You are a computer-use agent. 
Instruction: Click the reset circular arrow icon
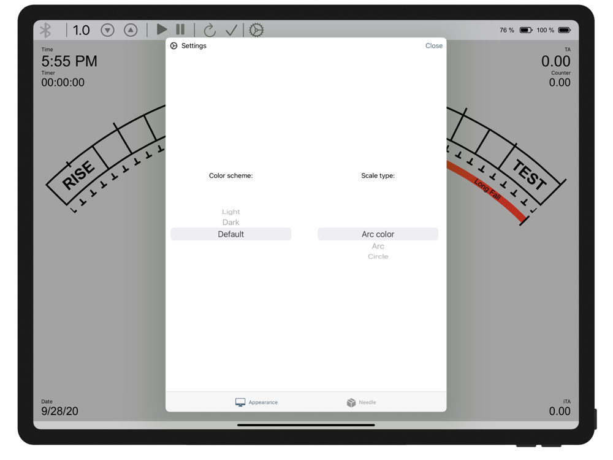coord(210,30)
